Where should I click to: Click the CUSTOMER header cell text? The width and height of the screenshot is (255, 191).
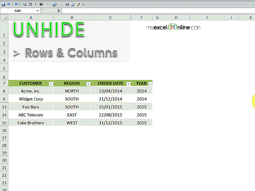coord(31,83)
